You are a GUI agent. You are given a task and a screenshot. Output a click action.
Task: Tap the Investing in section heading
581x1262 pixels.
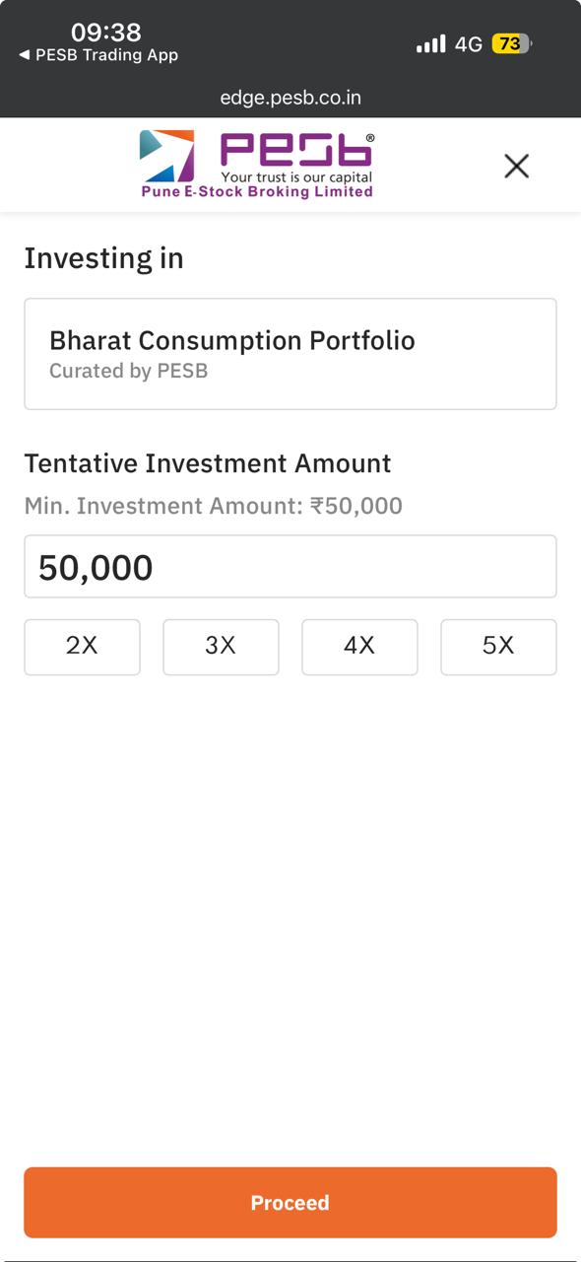(x=103, y=258)
